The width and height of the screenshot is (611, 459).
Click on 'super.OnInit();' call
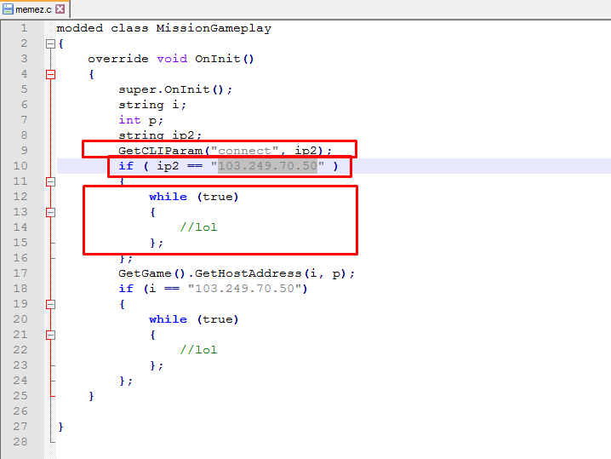[175, 89]
